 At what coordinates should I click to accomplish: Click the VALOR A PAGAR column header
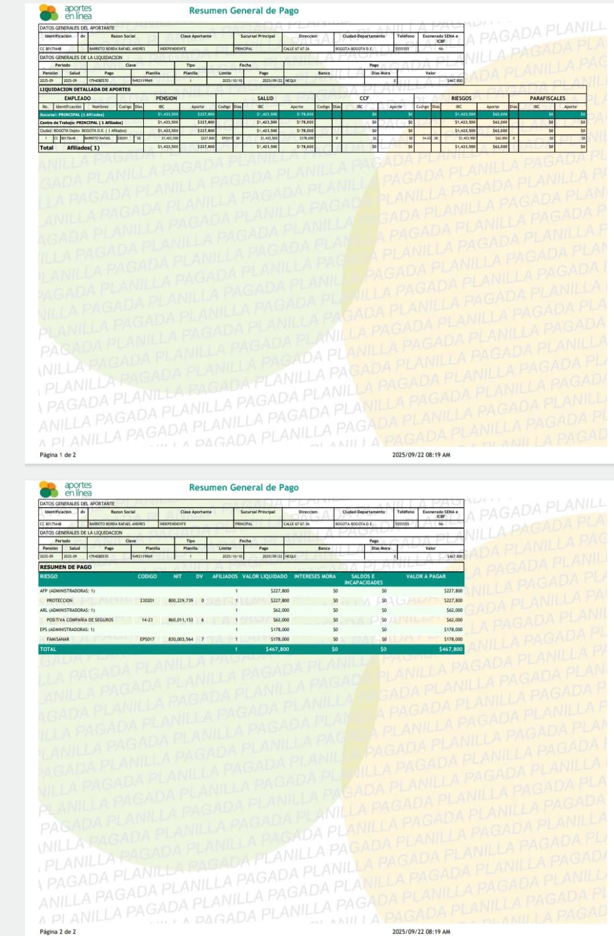pos(426,577)
